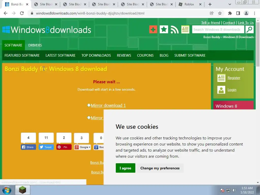This screenshot has width=260, height=195.
Task: Open SUBMIT SOFTWARE menu item
Action: coord(190,55)
